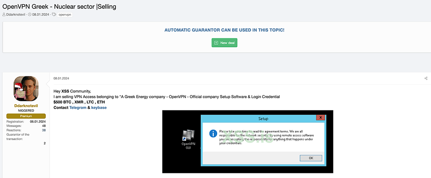Screen dimensions: 431x178
Task: Click the user icon beside the thread author
Action: (4, 15)
